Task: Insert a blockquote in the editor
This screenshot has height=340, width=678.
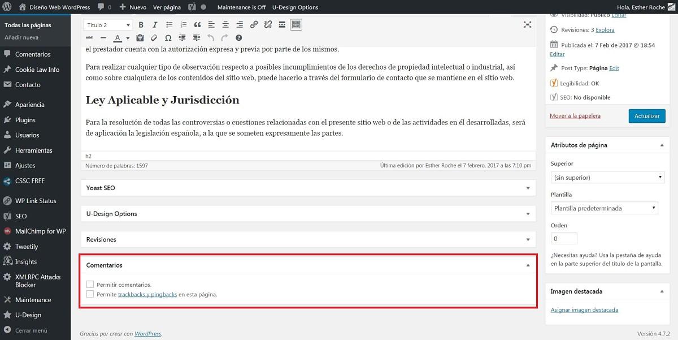Action: pyautogui.click(x=197, y=24)
